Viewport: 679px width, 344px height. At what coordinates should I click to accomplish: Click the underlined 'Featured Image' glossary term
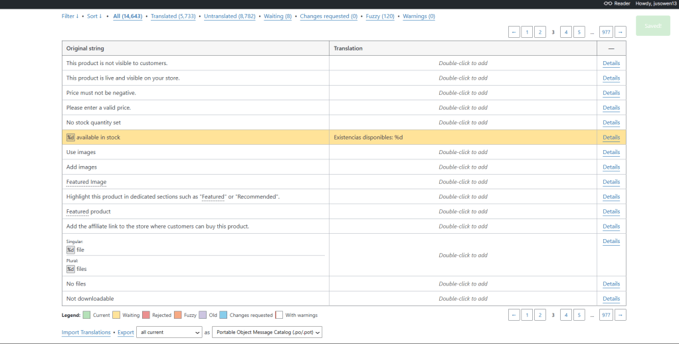[x=86, y=182]
